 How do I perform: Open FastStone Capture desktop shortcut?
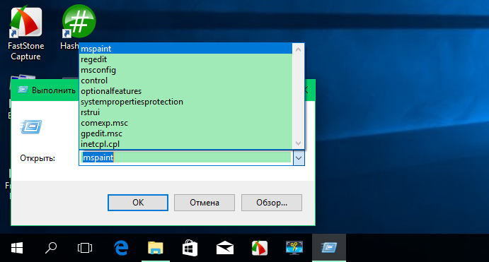(x=25, y=34)
